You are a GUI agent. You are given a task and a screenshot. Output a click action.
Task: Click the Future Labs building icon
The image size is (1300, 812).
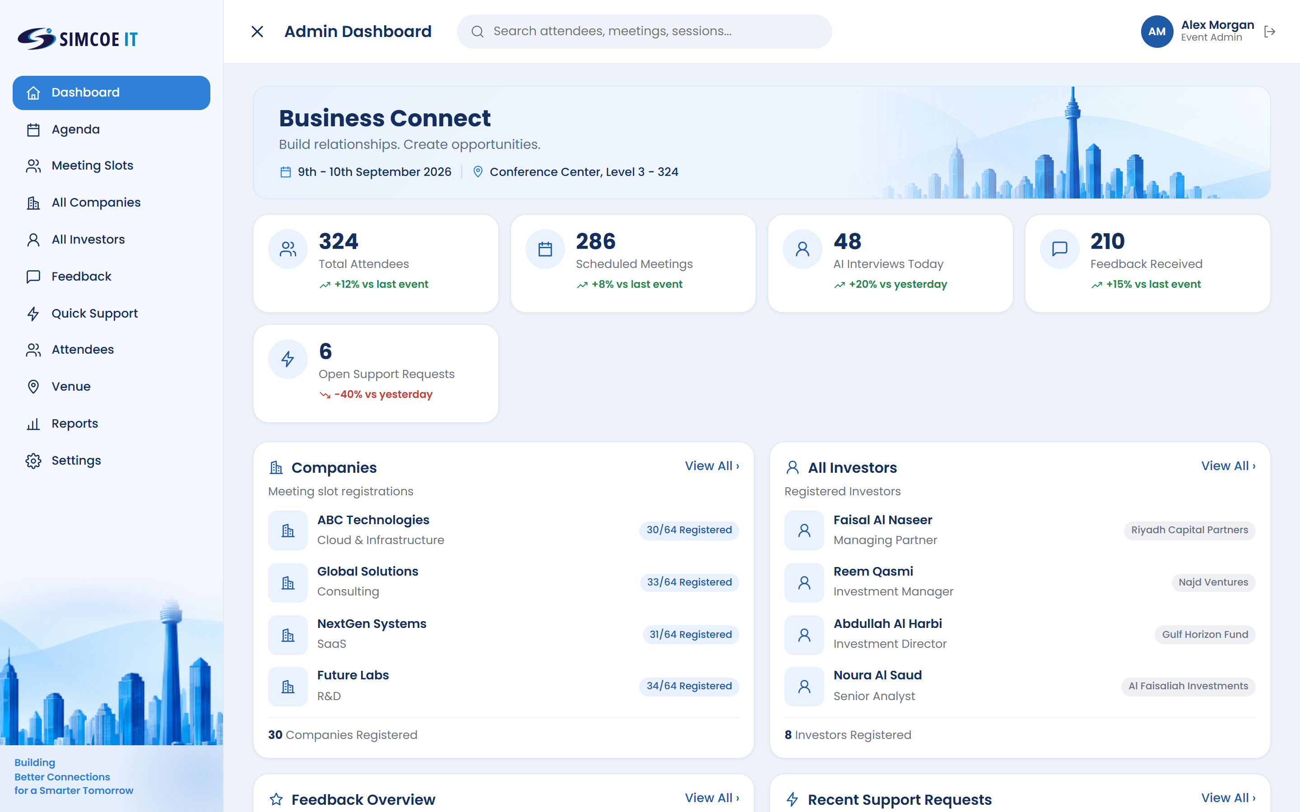[288, 686]
